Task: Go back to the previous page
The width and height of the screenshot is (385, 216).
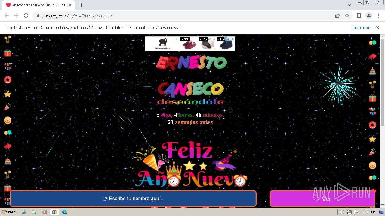Action: click(7, 16)
